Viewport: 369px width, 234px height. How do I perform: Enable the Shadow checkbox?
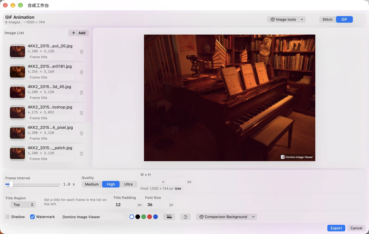coord(8,217)
